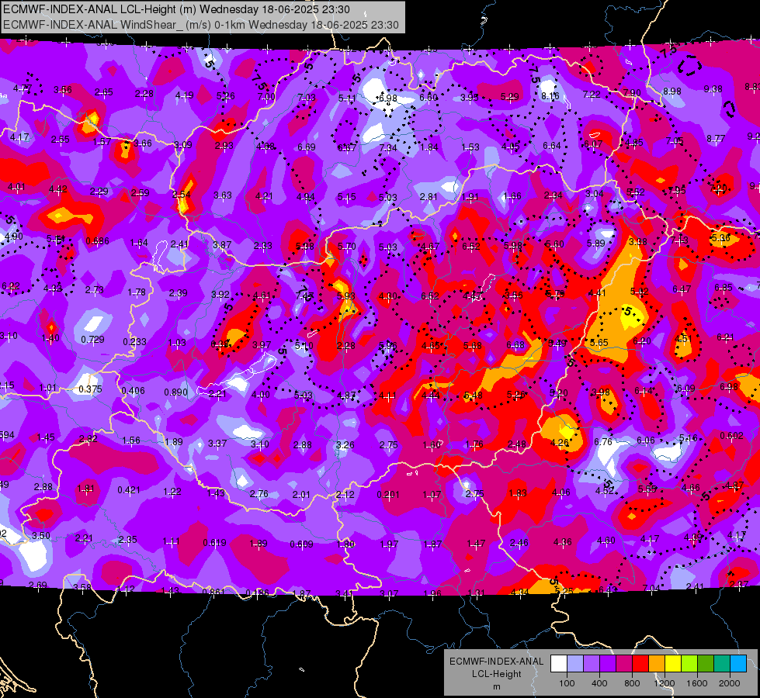Viewport: 760px width, 698px height.
Task: Click the wind shear value 6.76
Action: click(603, 441)
